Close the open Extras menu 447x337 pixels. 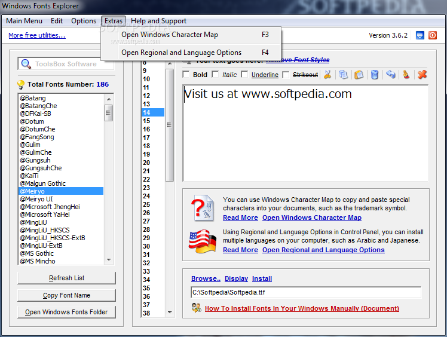pos(114,21)
